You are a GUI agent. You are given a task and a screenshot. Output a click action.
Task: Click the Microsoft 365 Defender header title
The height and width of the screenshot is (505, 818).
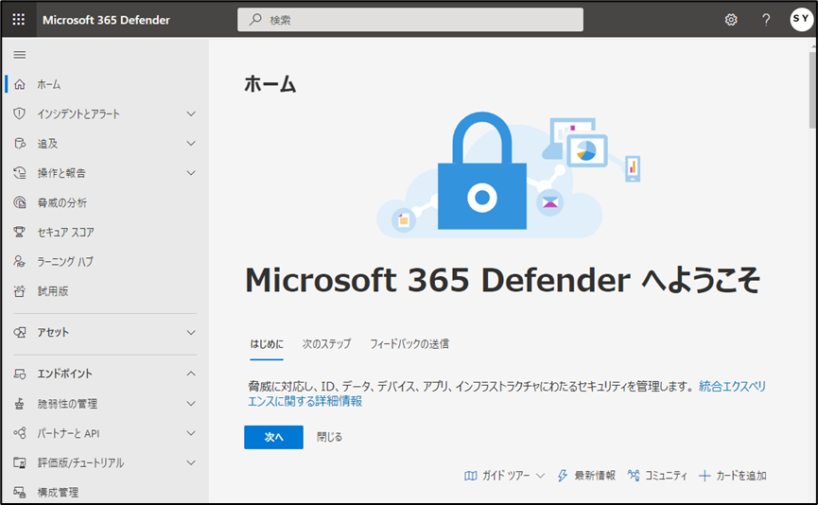click(107, 20)
